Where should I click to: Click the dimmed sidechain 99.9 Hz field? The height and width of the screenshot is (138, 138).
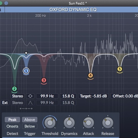[47, 103]
